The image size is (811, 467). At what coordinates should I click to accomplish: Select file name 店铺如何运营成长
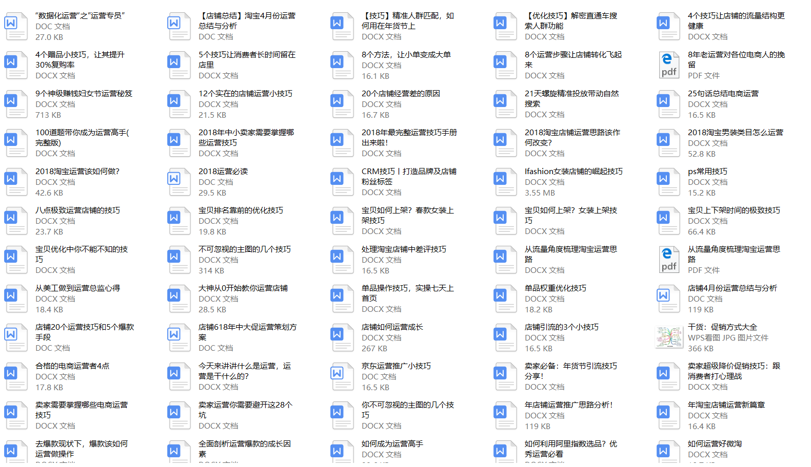click(392, 327)
